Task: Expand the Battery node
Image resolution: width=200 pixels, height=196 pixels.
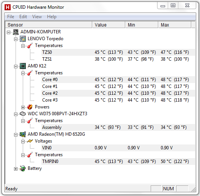Action: pos(16,169)
